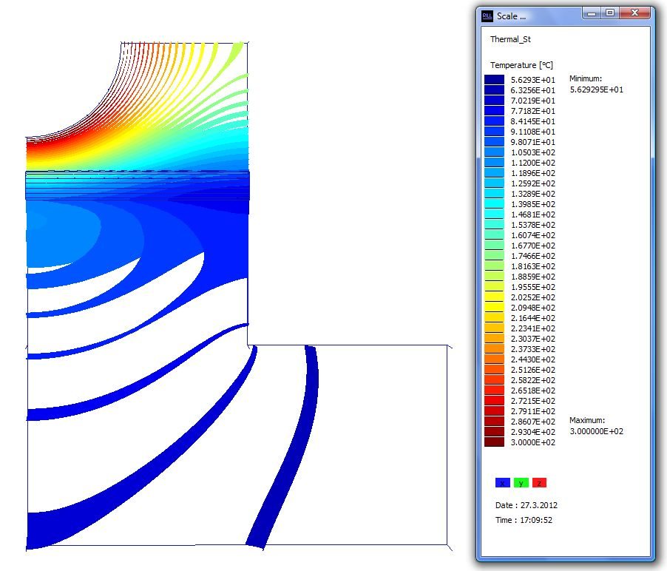This screenshot has width=667, height=571.
Task: Click the Scale window title bar text
Action: point(512,16)
